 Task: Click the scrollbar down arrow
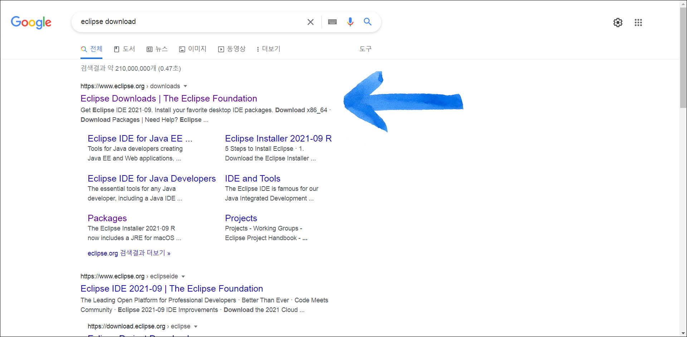point(683,333)
